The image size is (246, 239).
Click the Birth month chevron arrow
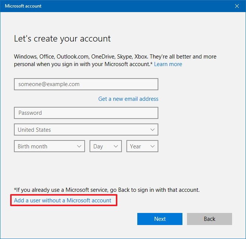[79, 146]
